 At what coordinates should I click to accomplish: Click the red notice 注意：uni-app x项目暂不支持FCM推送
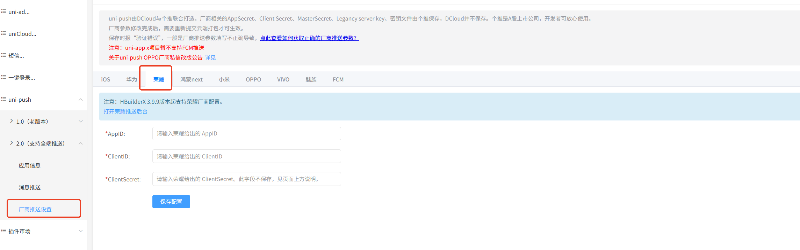(156, 48)
